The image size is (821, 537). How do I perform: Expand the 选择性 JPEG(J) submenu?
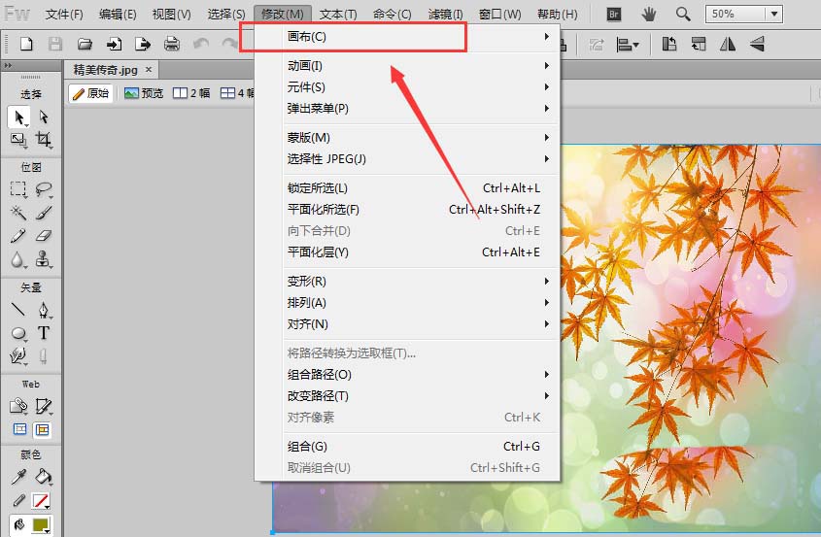(x=407, y=158)
